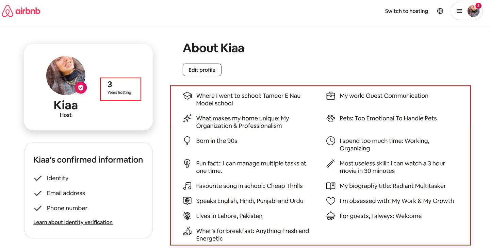The height and width of the screenshot is (250, 490).
Task: Open the language globe selector
Action: [440, 11]
